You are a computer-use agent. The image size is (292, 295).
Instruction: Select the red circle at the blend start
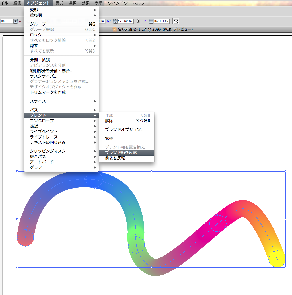(25, 238)
